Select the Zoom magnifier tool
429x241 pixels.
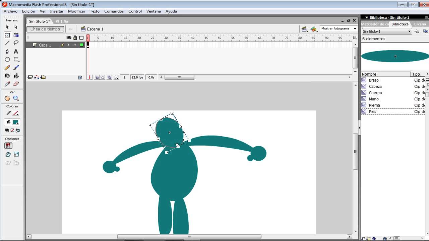[x=16, y=98]
